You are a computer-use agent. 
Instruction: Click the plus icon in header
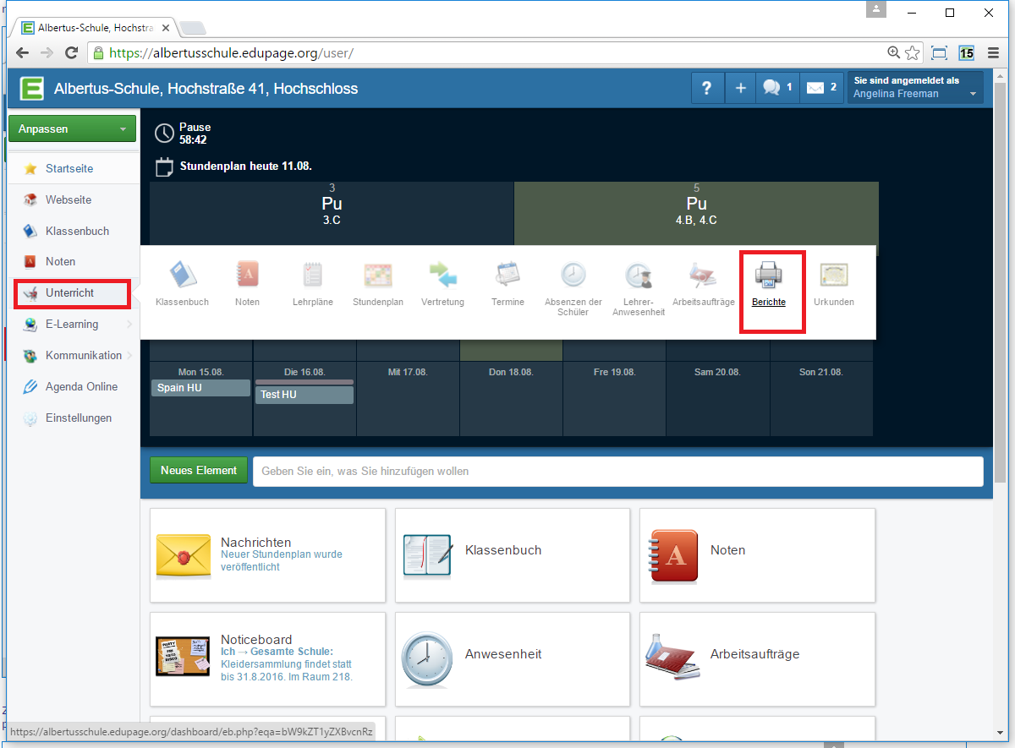pyautogui.click(x=740, y=88)
